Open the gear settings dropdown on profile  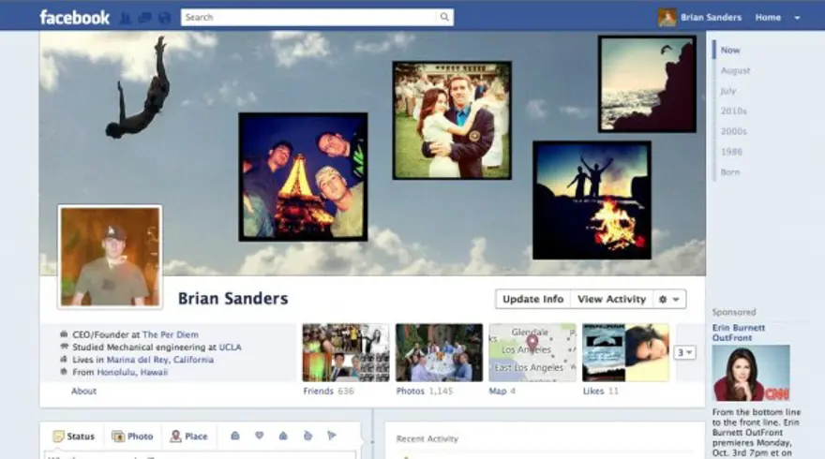(669, 299)
